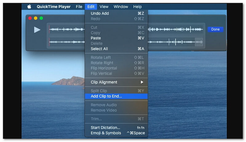Open the View menu
Image resolution: width=246 pixels, height=142 pixels.
pyautogui.click(x=104, y=6)
